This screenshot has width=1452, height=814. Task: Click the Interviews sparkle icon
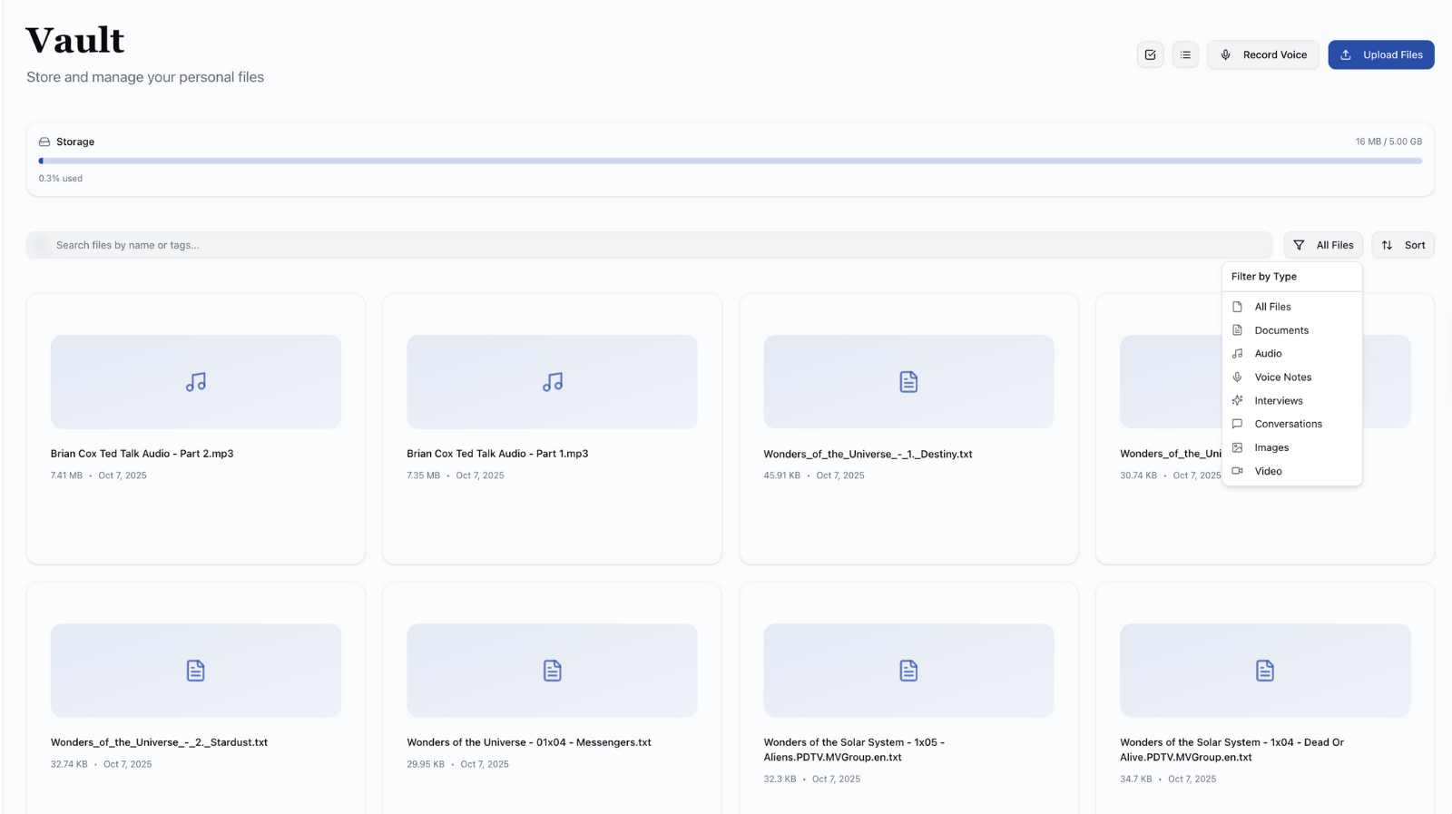click(x=1237, y=400)
